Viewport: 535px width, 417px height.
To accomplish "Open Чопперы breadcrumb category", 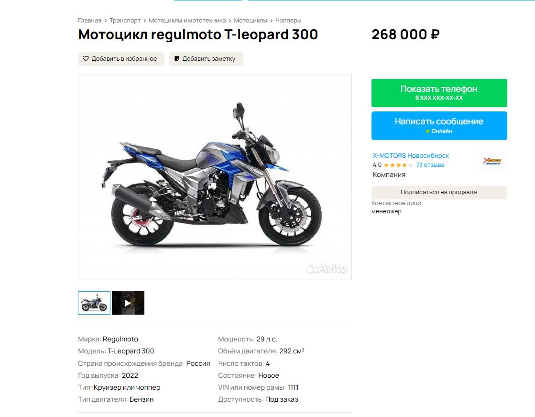I will (x=288, y=21).
